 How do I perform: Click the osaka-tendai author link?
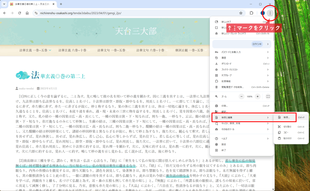[26, 89]
